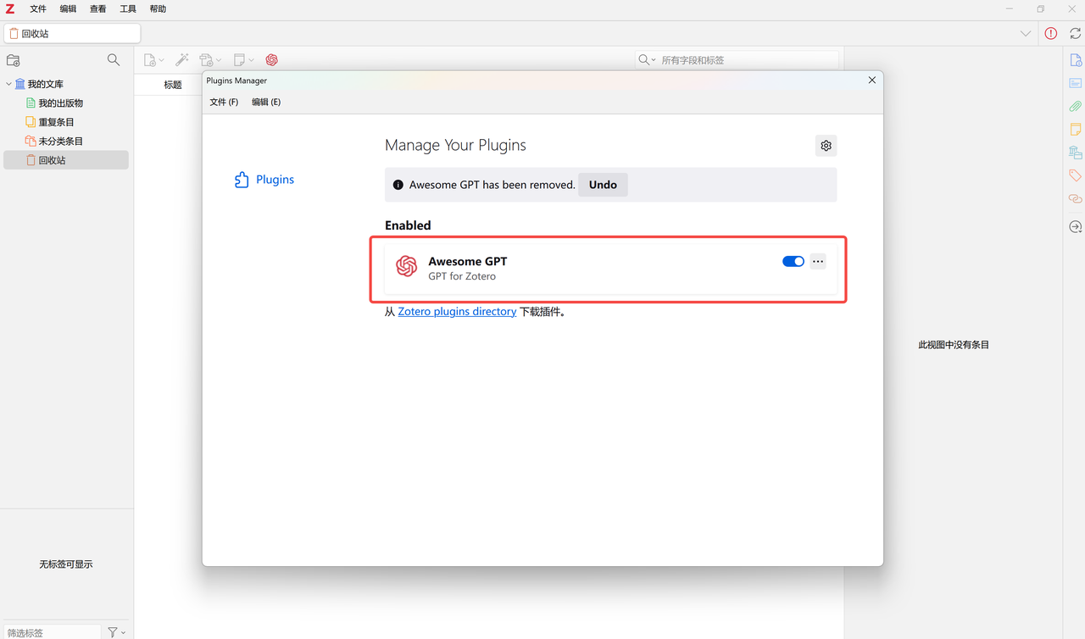This screenshot has width=1085, height=639.
Task: Click Undo to restore Awesome GPT
Action: (603, 185)
